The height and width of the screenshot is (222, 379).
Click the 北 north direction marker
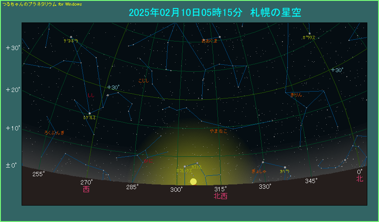point(360,179)
